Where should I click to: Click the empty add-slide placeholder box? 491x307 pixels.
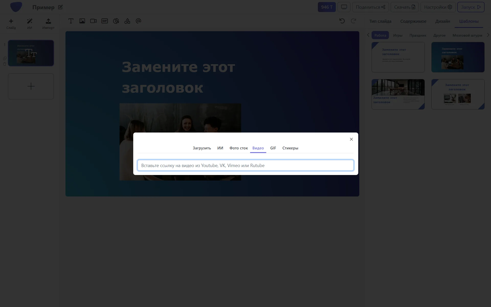pyautogui.click(x=31, y=86)
